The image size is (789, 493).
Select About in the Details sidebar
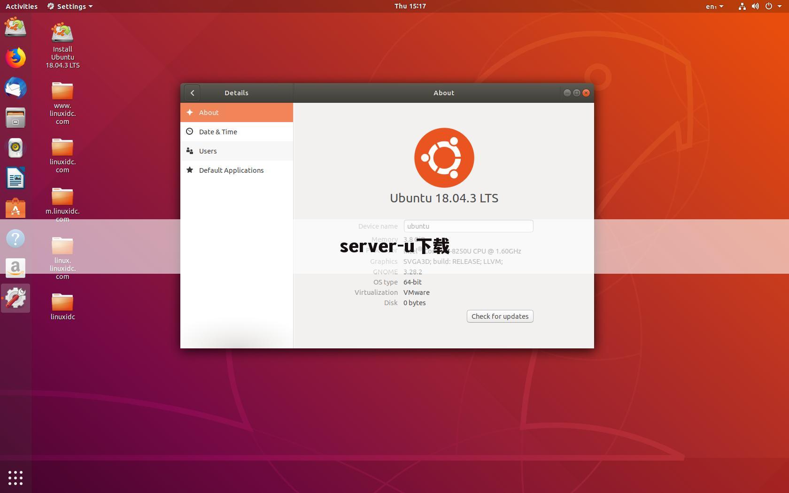click(237, 113)
